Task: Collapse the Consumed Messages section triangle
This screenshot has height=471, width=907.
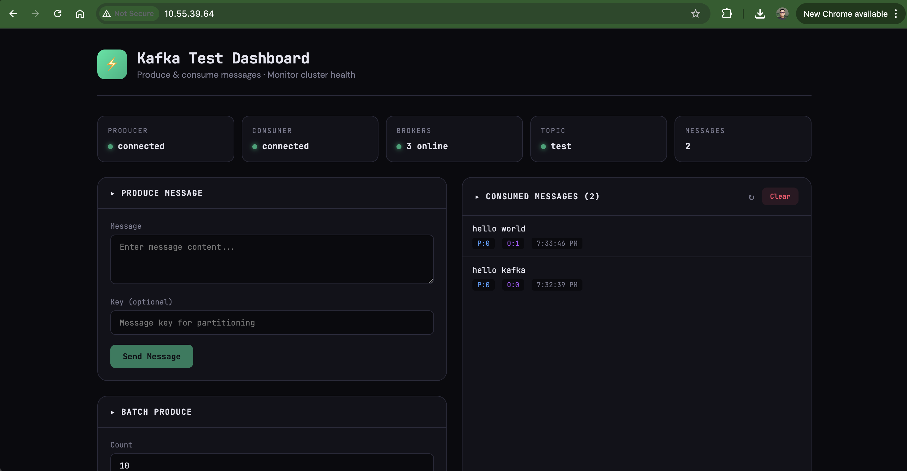Action: click(x=477, y=197)
